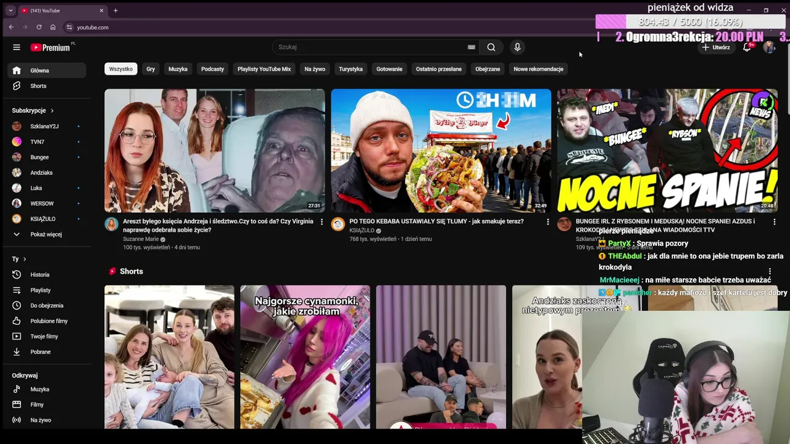Viewport: 790px width, 444px height.
Task: Open Polubione filmy liked videos
Action: click(47, 321)
